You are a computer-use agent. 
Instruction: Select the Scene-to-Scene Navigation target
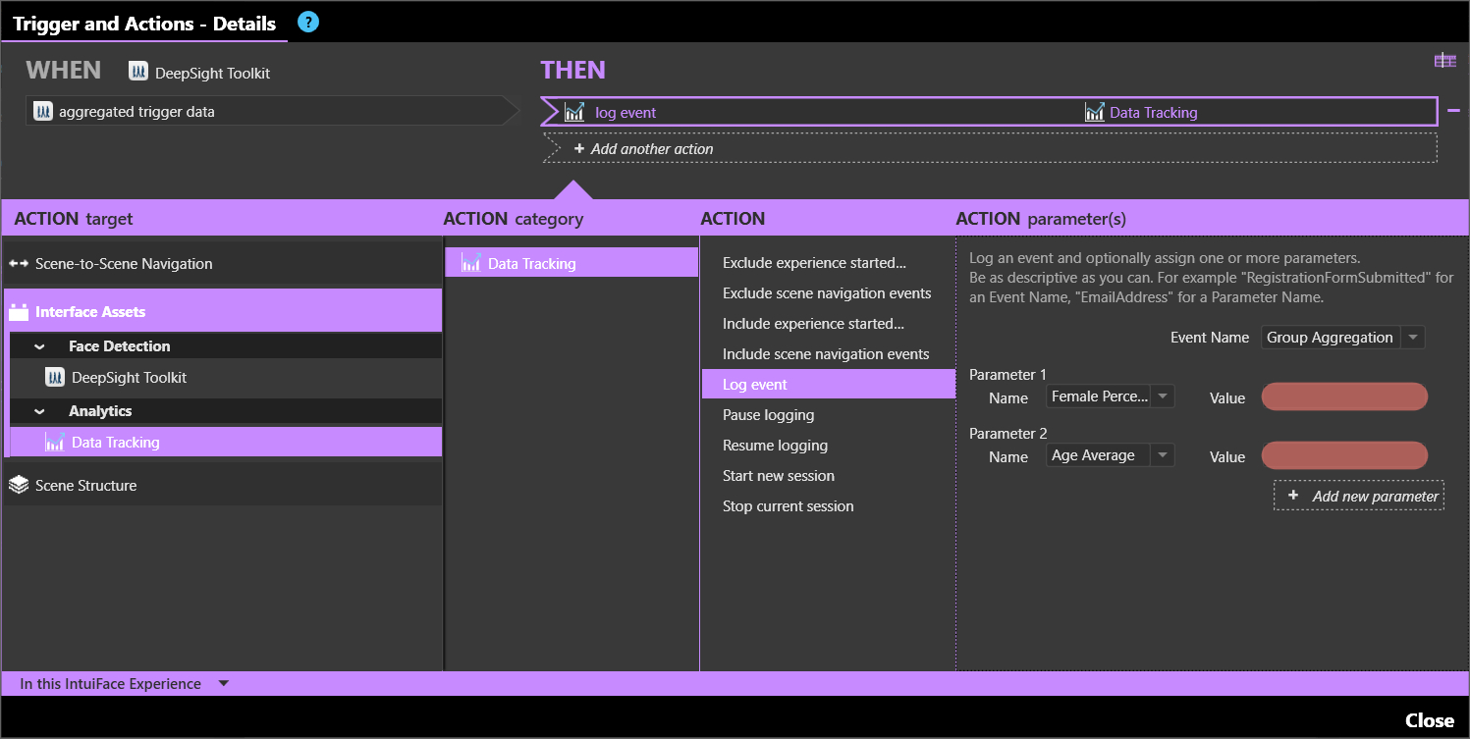[124, 263]
